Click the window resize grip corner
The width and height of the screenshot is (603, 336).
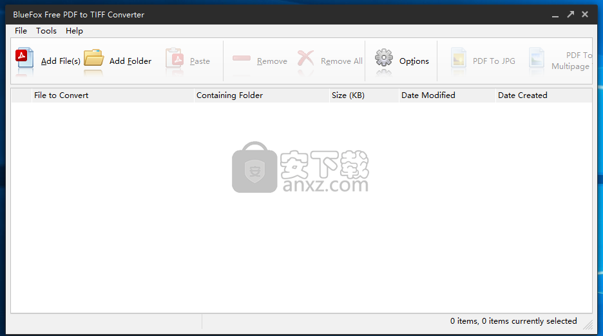click(588, 325)
